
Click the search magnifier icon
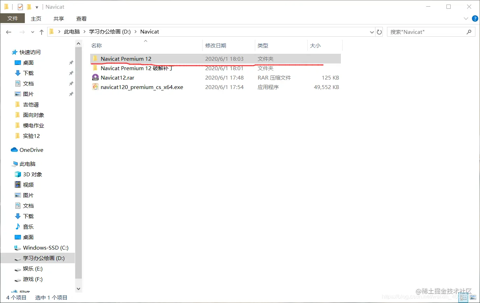pos(469,32)
